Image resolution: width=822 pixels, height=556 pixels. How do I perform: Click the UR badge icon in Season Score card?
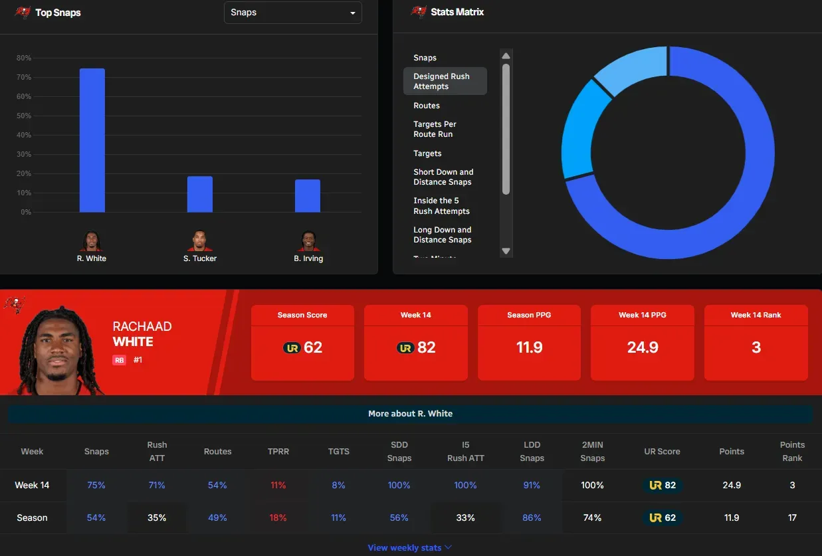point(292,347)
